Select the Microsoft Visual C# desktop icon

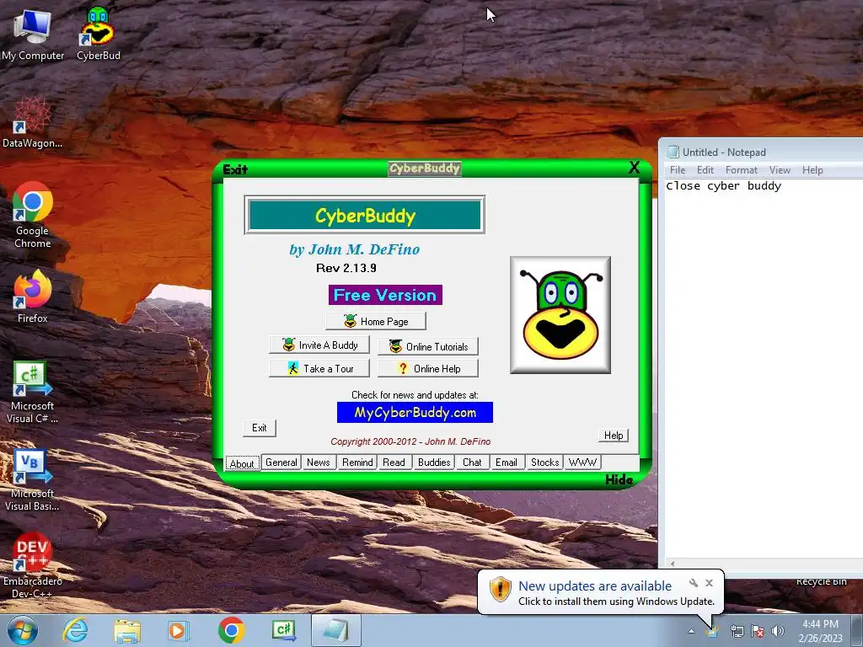tap(33, 393)
